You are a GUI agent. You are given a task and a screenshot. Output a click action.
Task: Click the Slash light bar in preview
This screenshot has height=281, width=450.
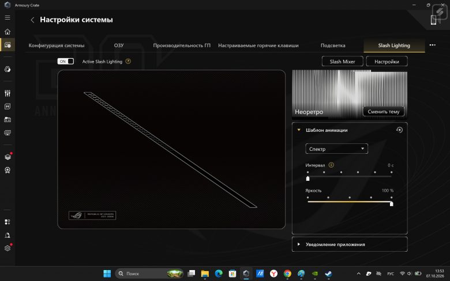pyautogui.click(x=170, y=150)
